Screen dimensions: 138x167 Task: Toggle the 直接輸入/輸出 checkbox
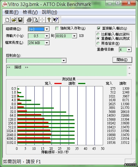[99, 28]
